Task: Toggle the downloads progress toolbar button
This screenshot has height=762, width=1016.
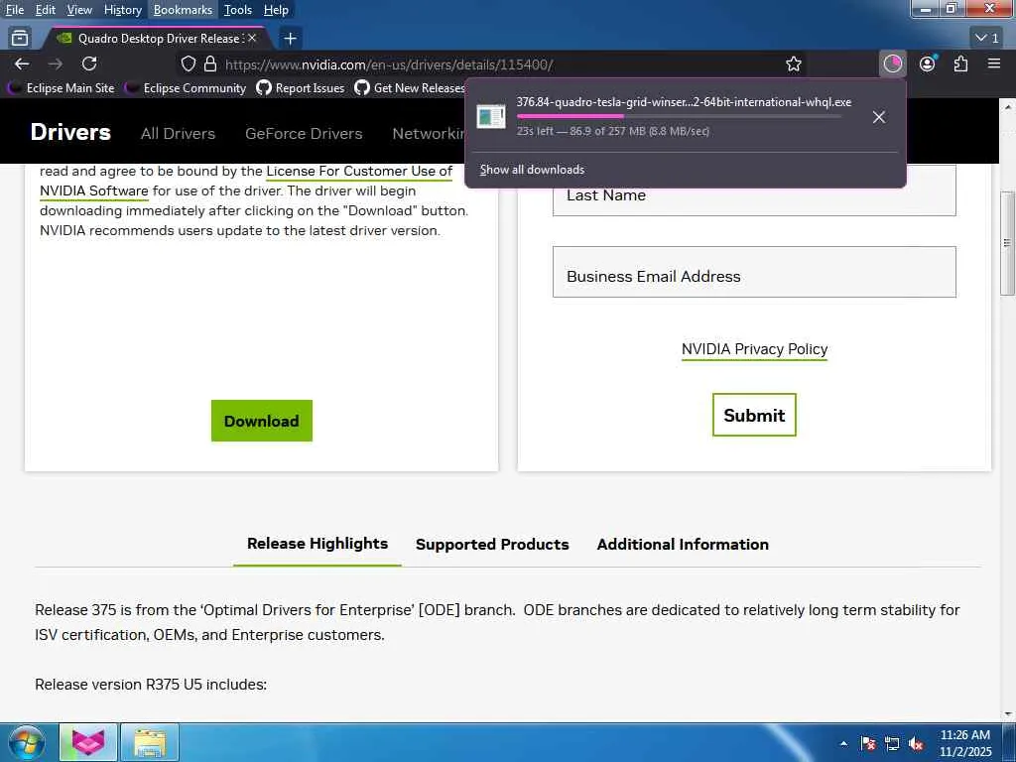Action: (893, 63)
